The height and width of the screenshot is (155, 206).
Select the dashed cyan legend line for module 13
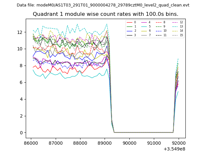pos(175,26)
